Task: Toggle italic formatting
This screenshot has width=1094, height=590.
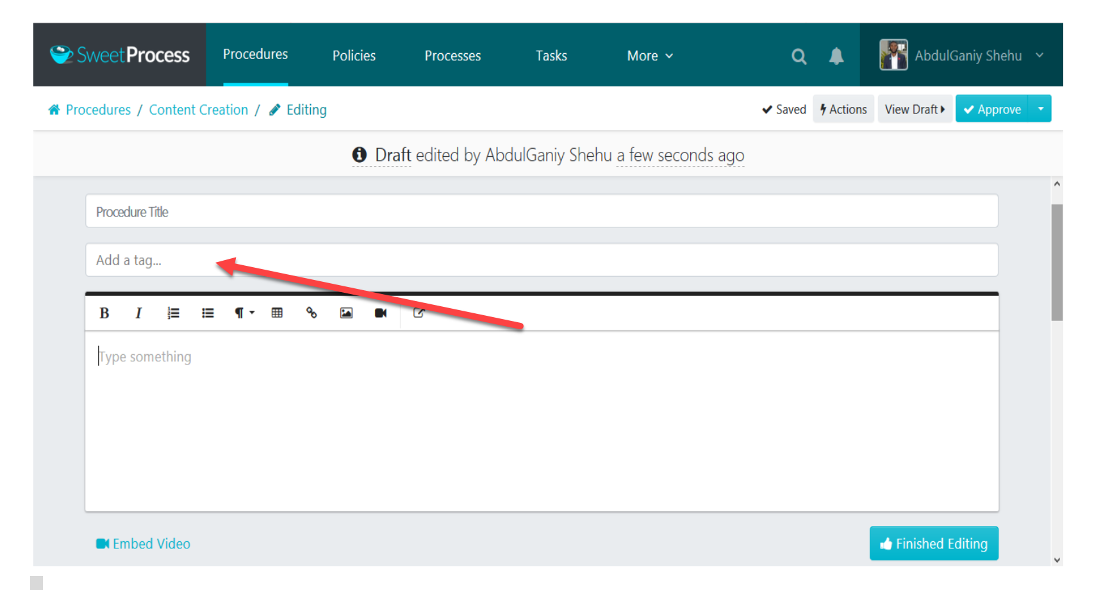Action: tap(138, 313)
